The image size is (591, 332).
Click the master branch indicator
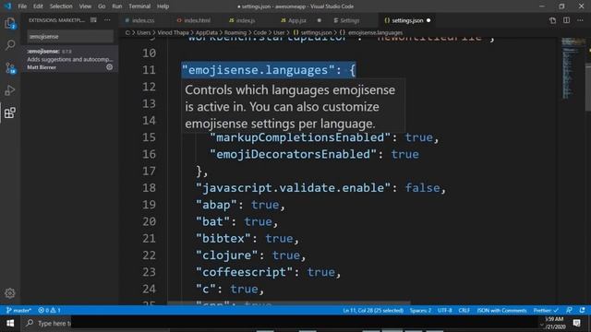(18, 311)
